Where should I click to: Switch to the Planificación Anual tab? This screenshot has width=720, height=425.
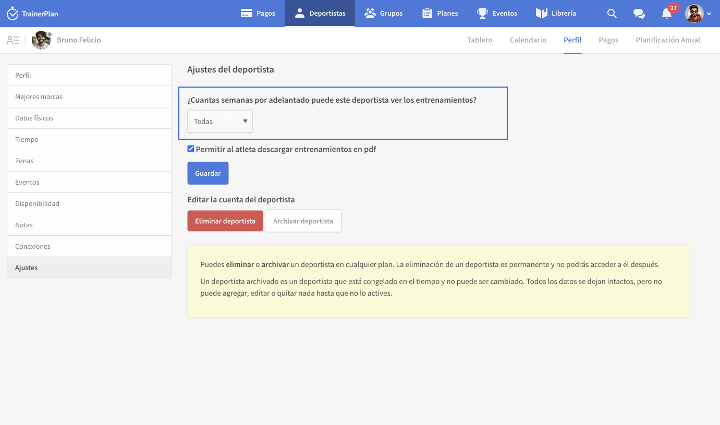(668, 40)
